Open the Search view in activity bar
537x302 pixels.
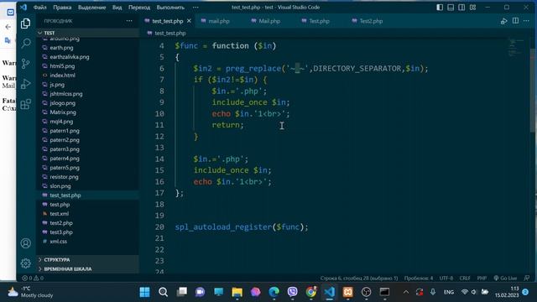tap(26, 43)
